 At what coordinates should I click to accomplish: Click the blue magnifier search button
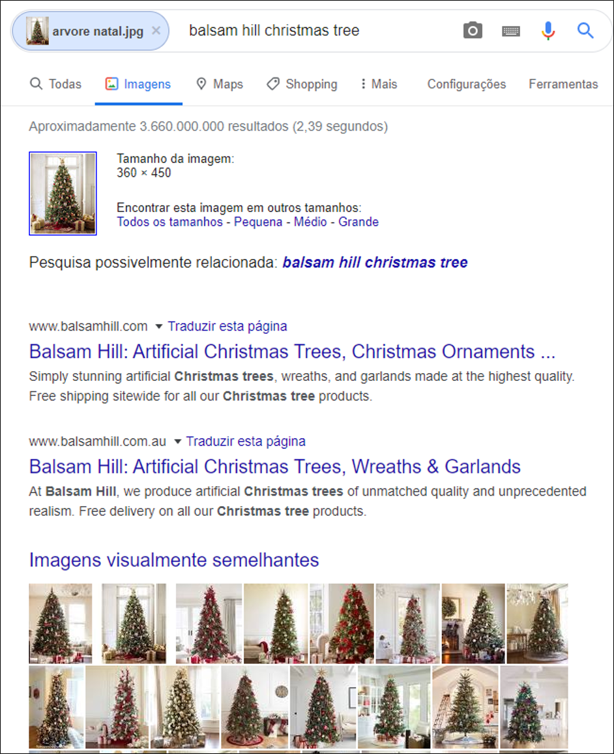pyautogui.click(x=585, y=31)
